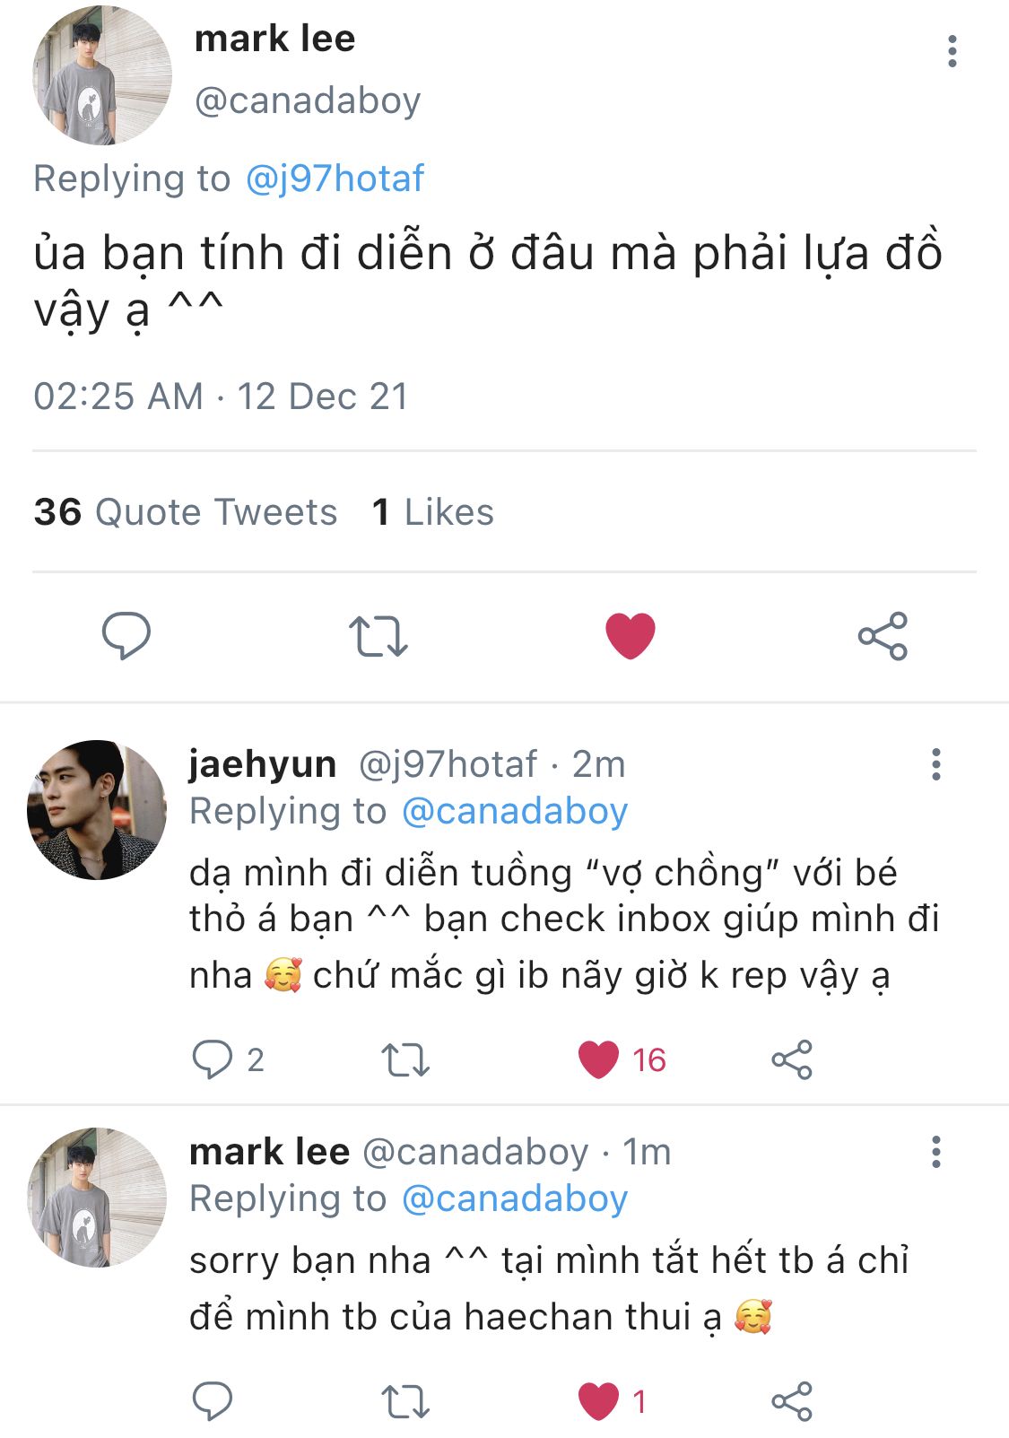Unlike the main tweet heart
The width and height of the screenshot is (1009, 1438).
631,636
